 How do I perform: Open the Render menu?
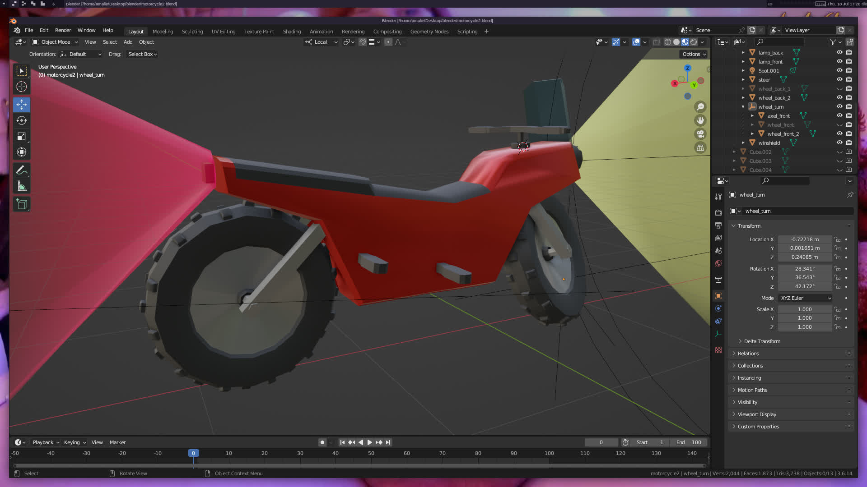[63, 30]
